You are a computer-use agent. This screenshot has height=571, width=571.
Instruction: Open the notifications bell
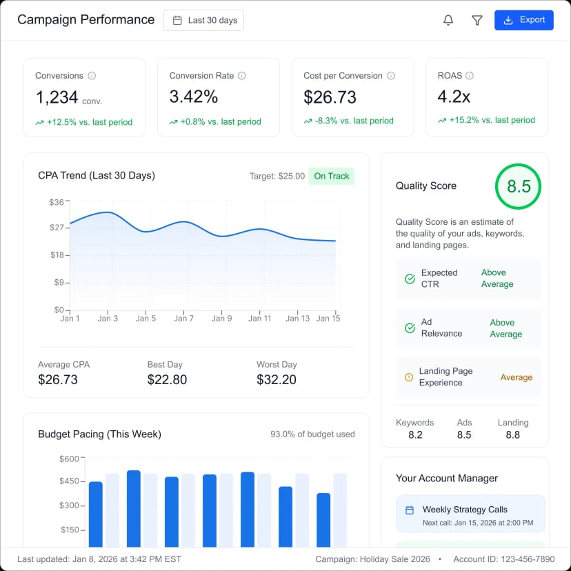(448, 20)
